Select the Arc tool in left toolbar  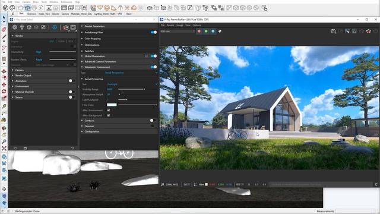coord(4,48)
